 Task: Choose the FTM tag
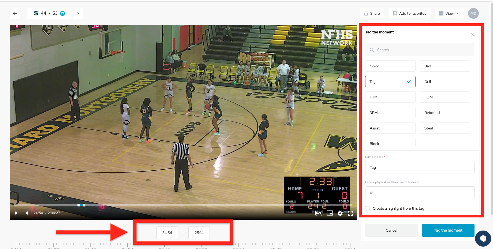point(390,97)
